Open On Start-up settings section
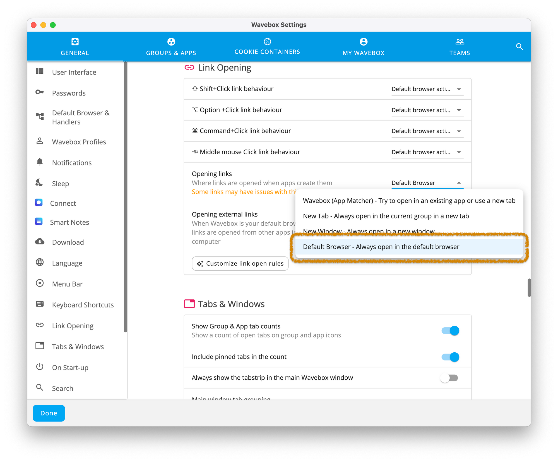The height and width of the screenshot is (462, 558). (x=75, y=367)
